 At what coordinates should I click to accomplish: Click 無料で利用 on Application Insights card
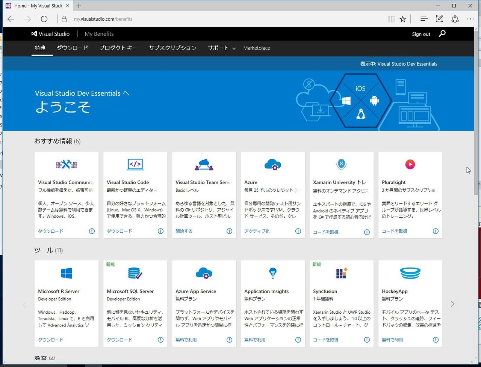coord(255,340)
